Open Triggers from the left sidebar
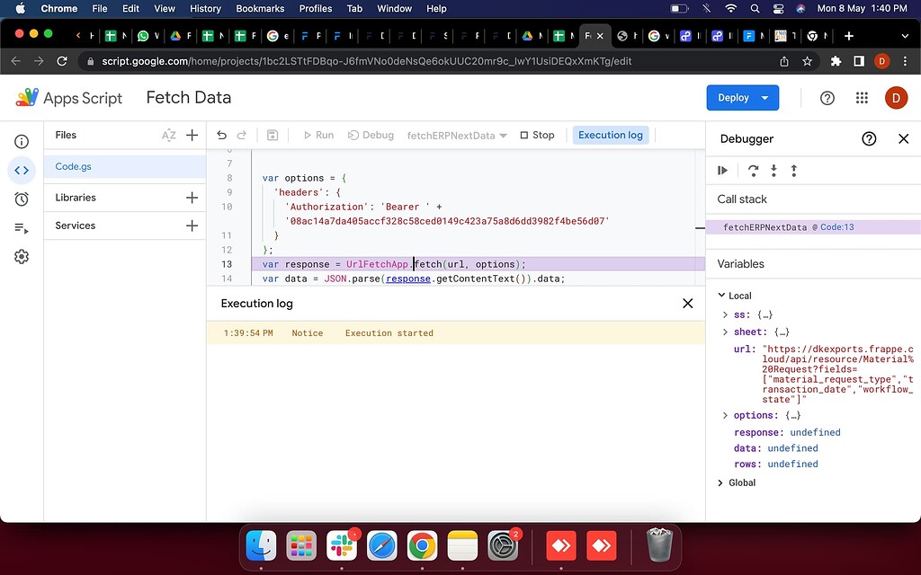Viewport: 921px width, 575px height. coord(22,199)
